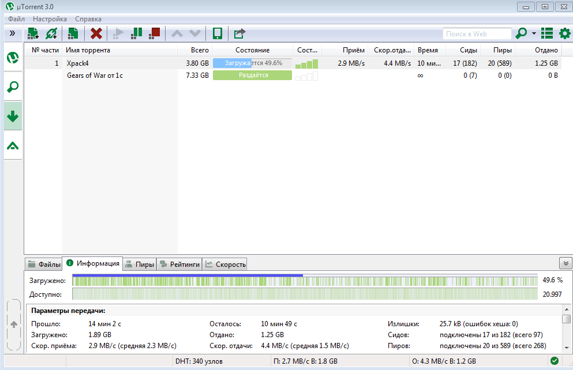
Task: Switch to the Пиры tab
Action: [140, 264]
